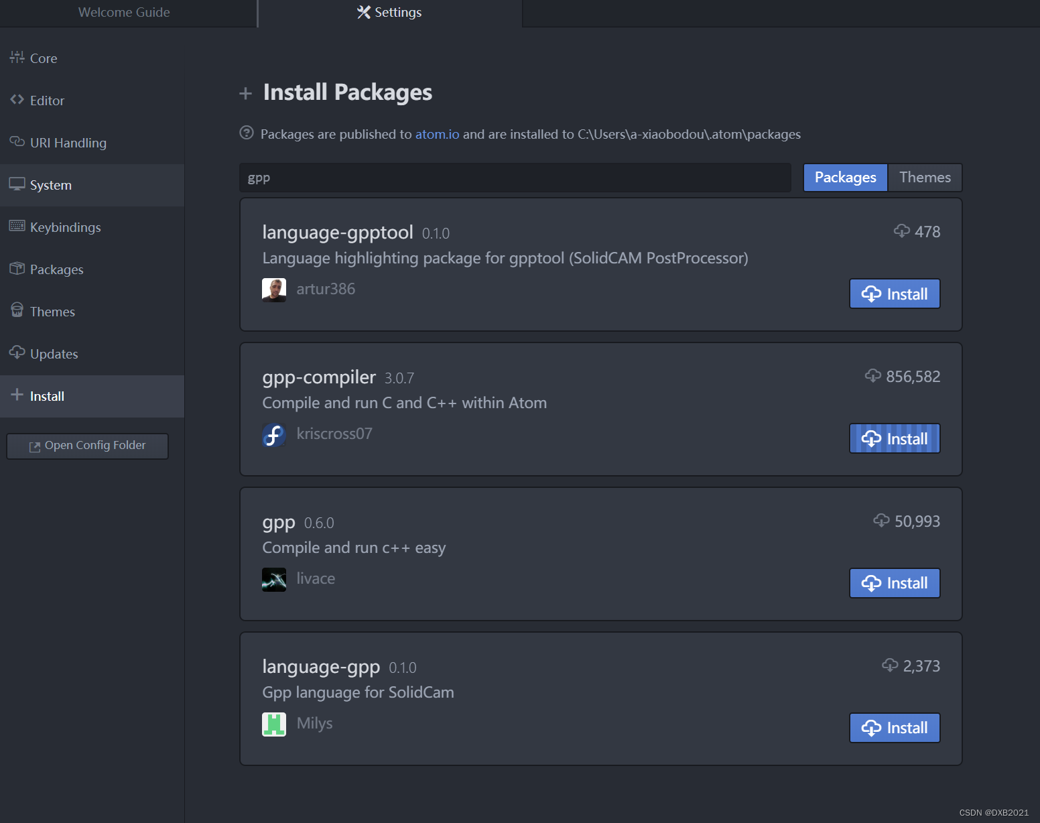
Task: Click description 'Compile and run C and C++ within Atom'
Action: pyautogui.click(x=405, y=403)
